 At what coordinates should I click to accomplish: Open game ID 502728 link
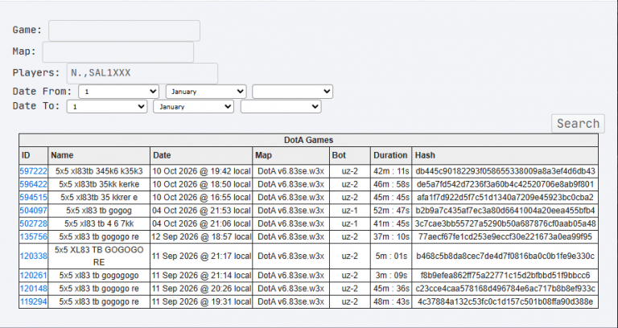coord(34,223)
